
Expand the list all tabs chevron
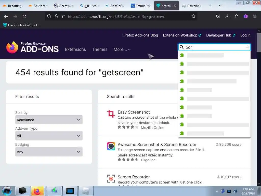[x=220, y=6]
